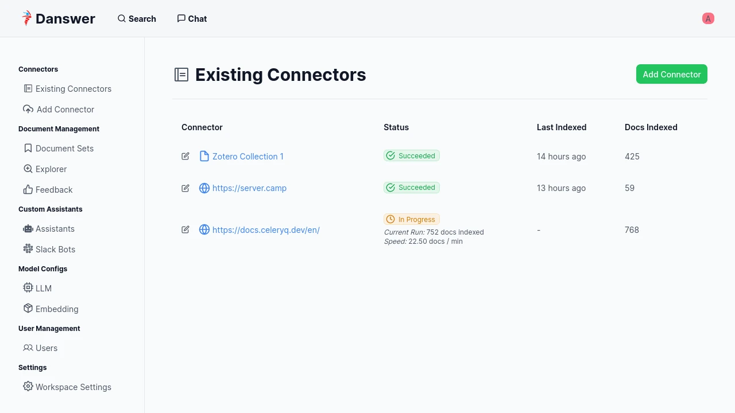Screen dimensions: 735x413
Task: Open the Chat page from header
Action: pyautogui.click(x=192, y=18)
